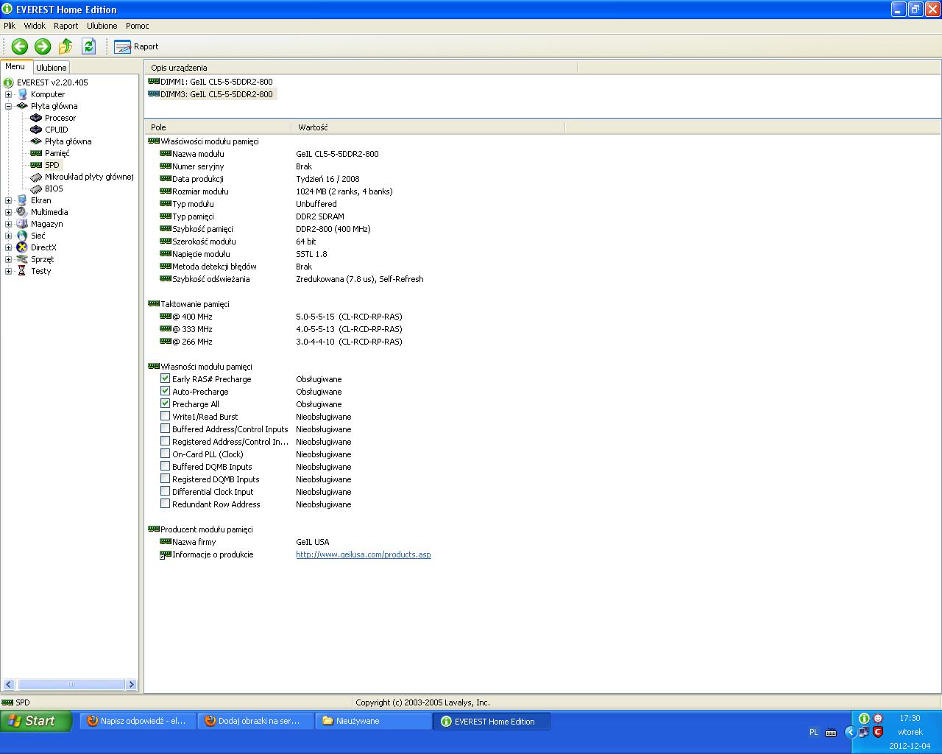This screenshot has height=754, width=942.
Task: Click the DirectX icon in the tree
Action: click(22, 247)
